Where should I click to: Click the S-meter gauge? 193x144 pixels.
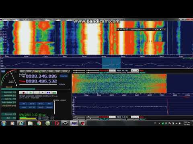(x=9, y=78)
